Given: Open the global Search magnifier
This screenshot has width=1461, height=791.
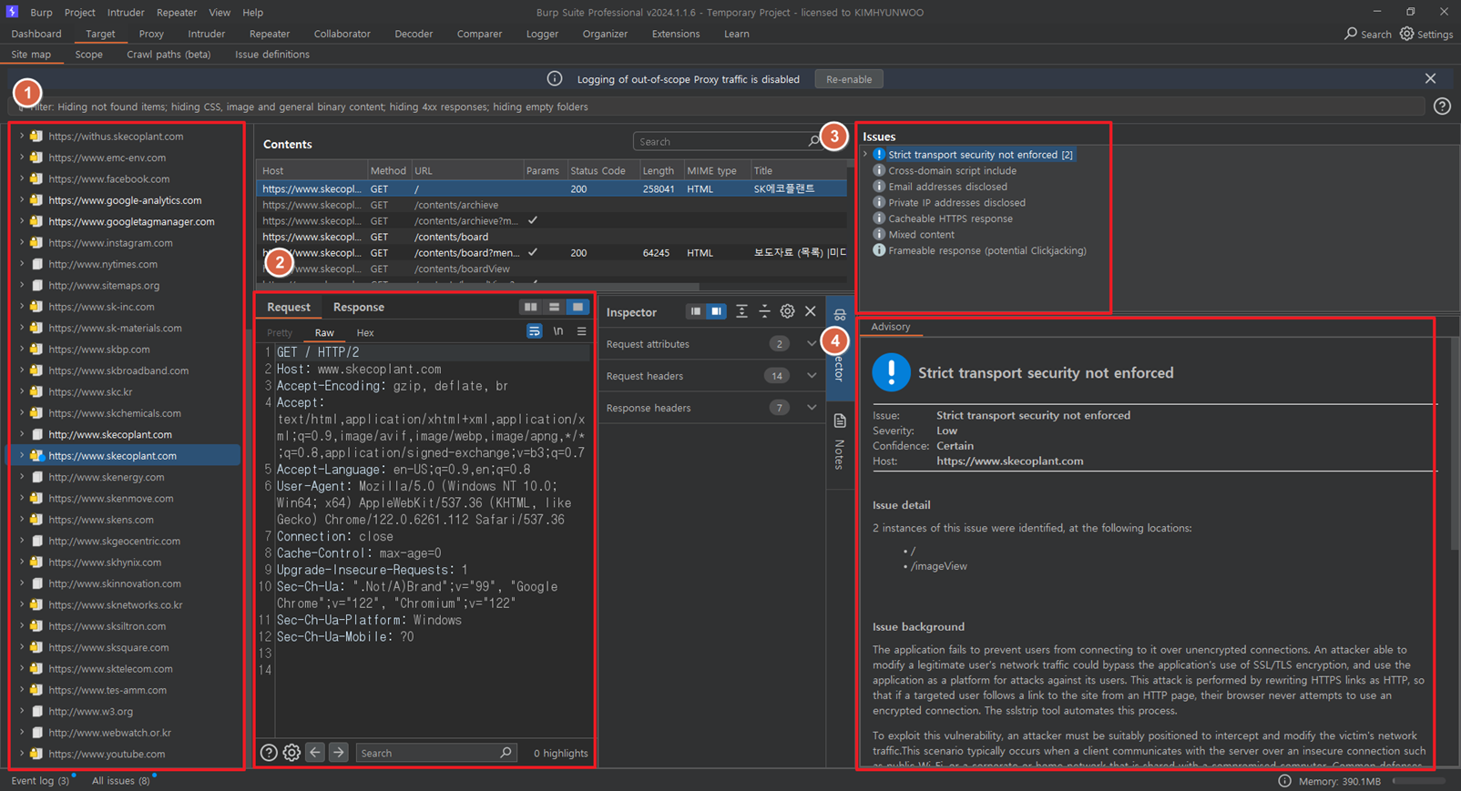Looking at the screenshot, I should tap(1351, 34).
